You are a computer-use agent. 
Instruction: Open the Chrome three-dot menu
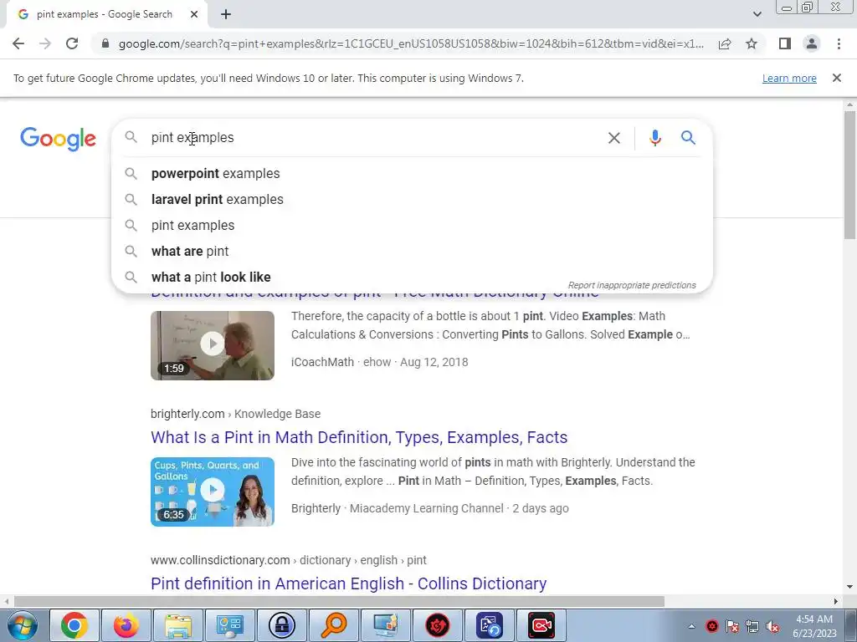pos(839,43)
